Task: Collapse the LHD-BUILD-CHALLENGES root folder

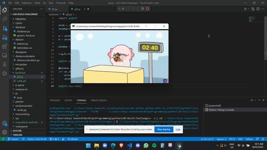Action: (x=25, y=14)
